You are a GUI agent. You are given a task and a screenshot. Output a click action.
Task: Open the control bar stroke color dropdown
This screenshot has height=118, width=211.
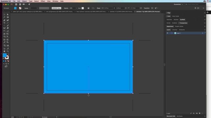(22, 8)
